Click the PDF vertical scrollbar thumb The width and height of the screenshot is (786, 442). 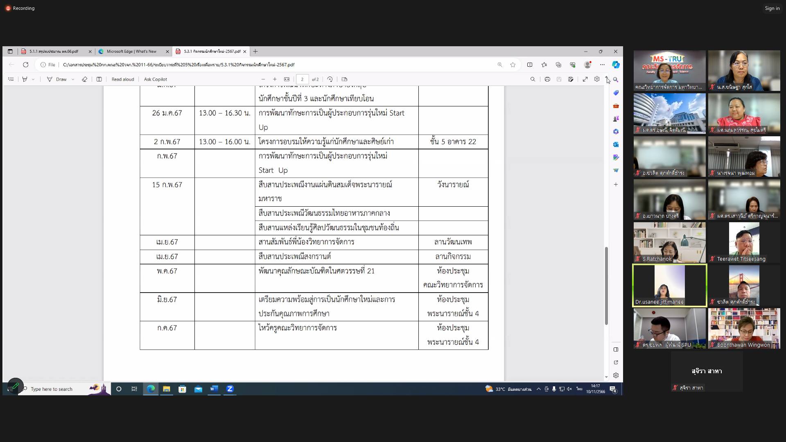pyautogui.click(x=606, y=286)
